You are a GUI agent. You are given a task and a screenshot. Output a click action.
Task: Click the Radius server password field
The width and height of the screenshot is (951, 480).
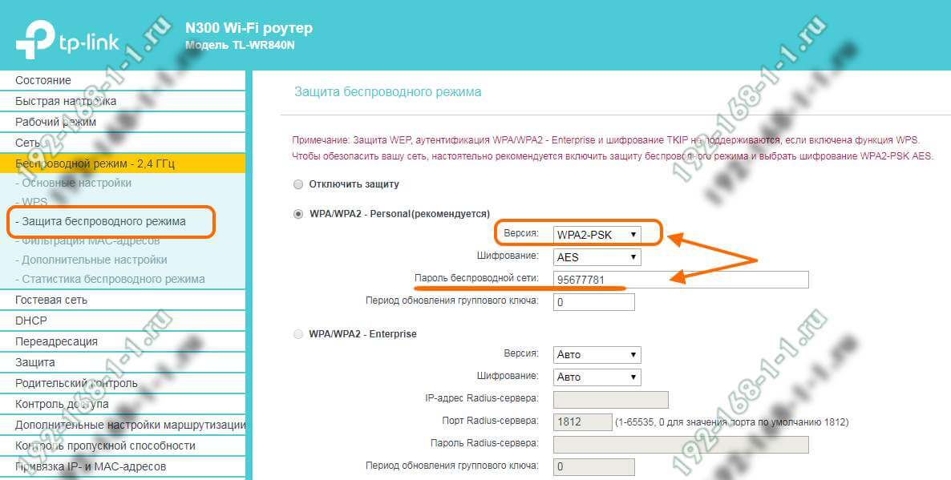click(681, 444)
